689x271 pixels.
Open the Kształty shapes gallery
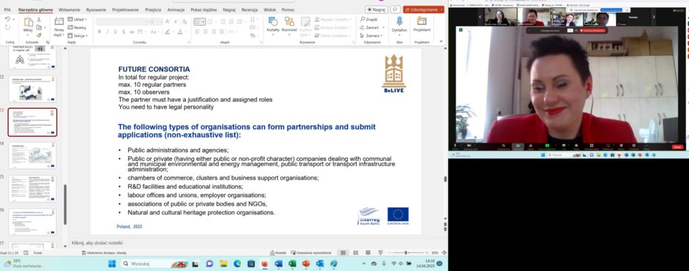coord(273,25)
